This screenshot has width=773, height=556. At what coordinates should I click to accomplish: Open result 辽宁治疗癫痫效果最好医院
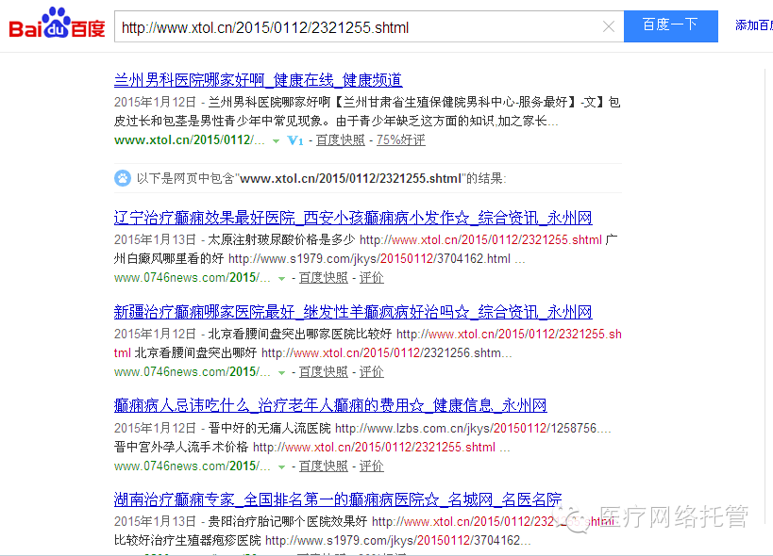click(353, 218)
